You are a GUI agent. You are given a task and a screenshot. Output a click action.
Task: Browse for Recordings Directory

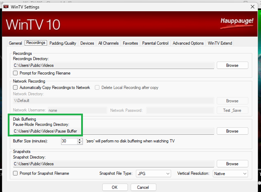[x=232, y=65]
